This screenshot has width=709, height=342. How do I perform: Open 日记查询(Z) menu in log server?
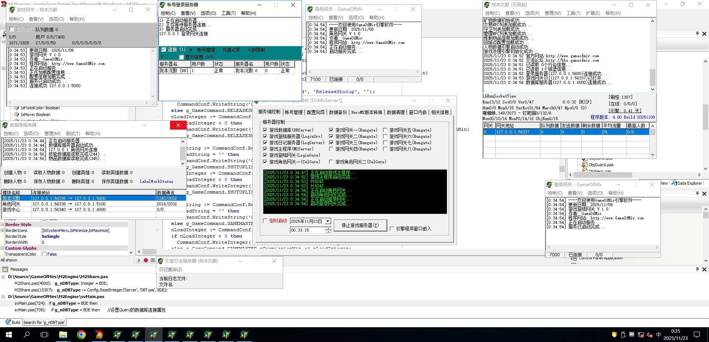[170, 270]
